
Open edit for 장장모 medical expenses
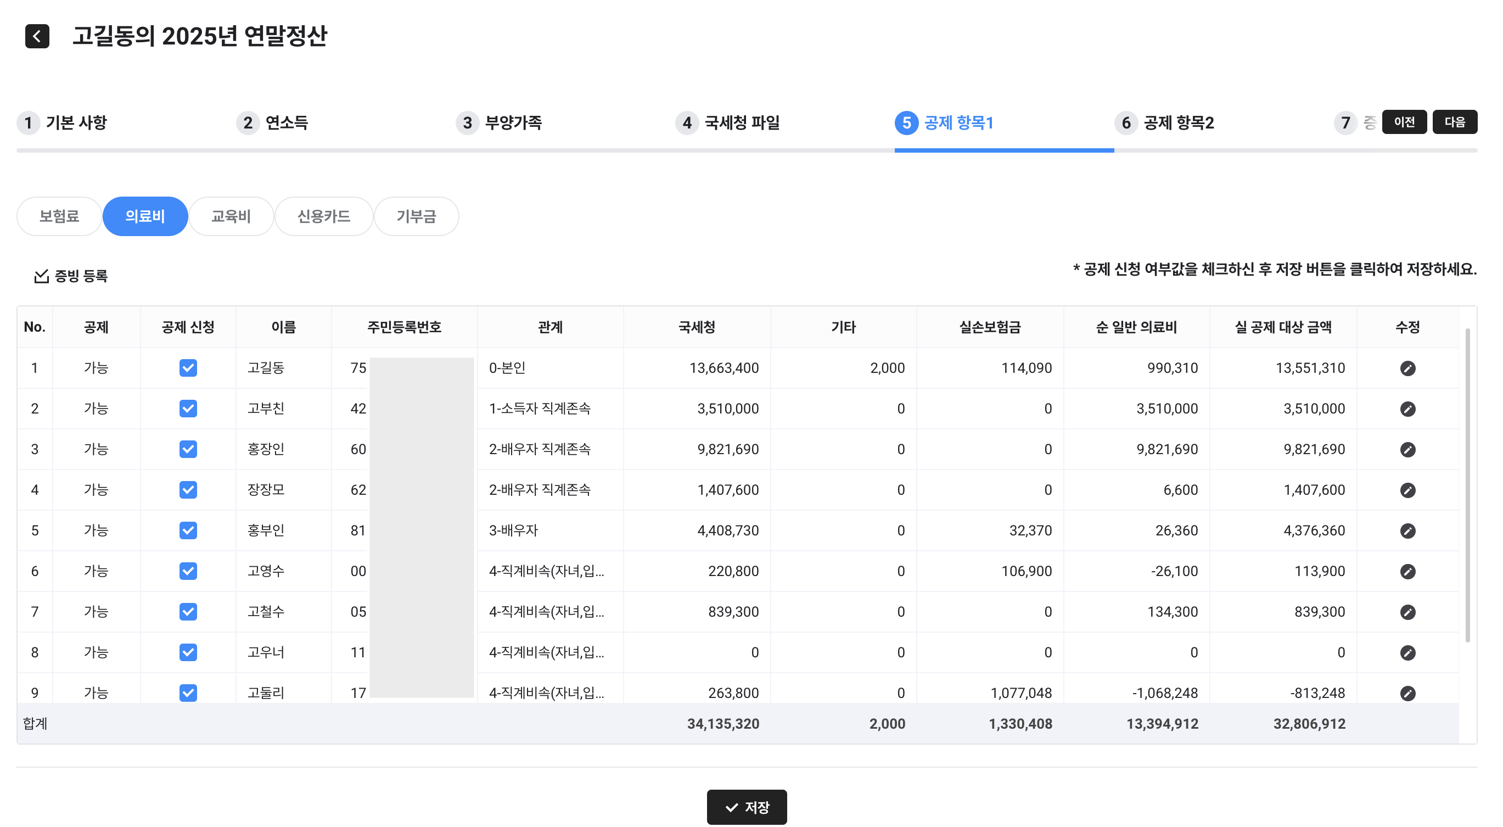tap(1407, 490)
